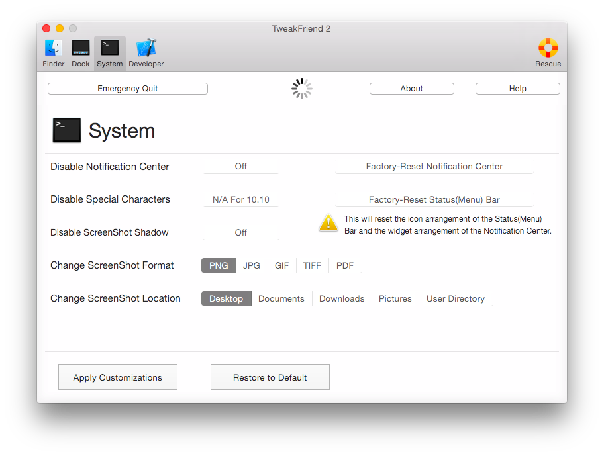Click the spinning progress indicator

(301, 89)
